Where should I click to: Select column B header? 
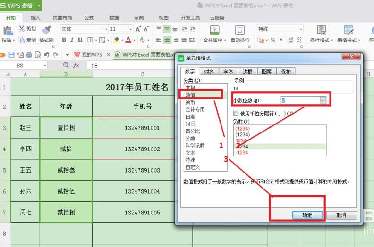(x=66, y=74)
